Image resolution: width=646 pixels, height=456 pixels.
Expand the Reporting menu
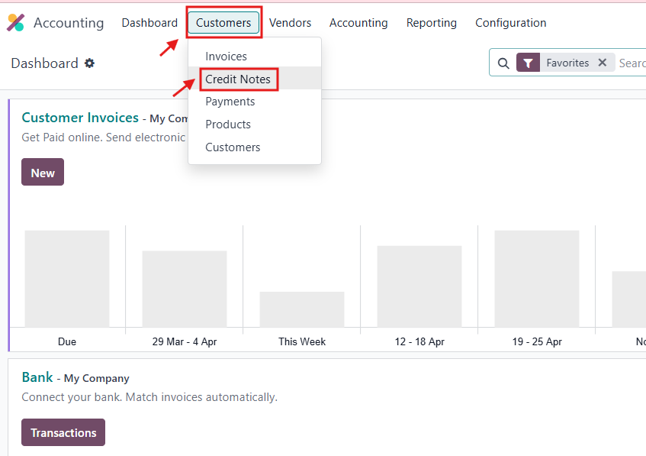tap(431, 23)
